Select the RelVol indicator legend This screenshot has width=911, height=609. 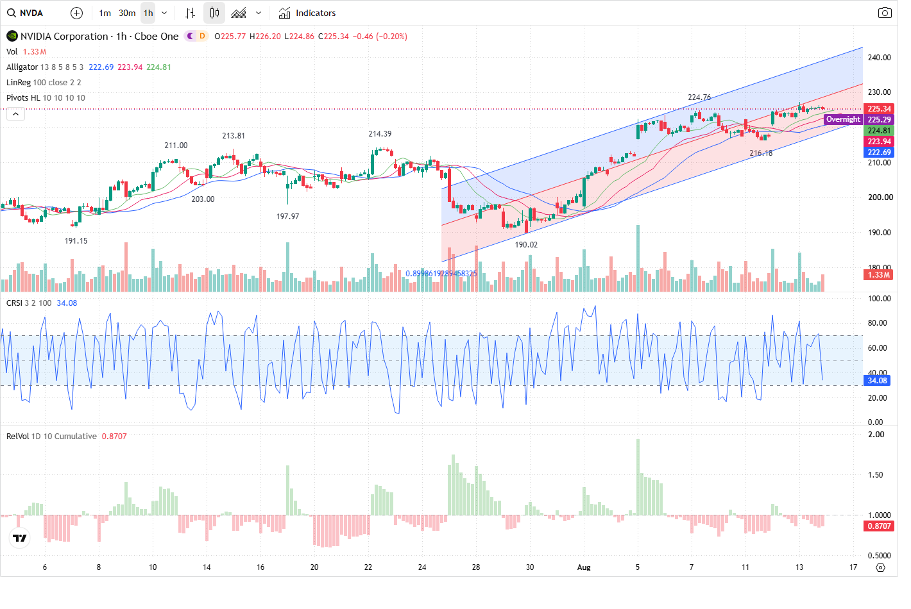(17, 437)
